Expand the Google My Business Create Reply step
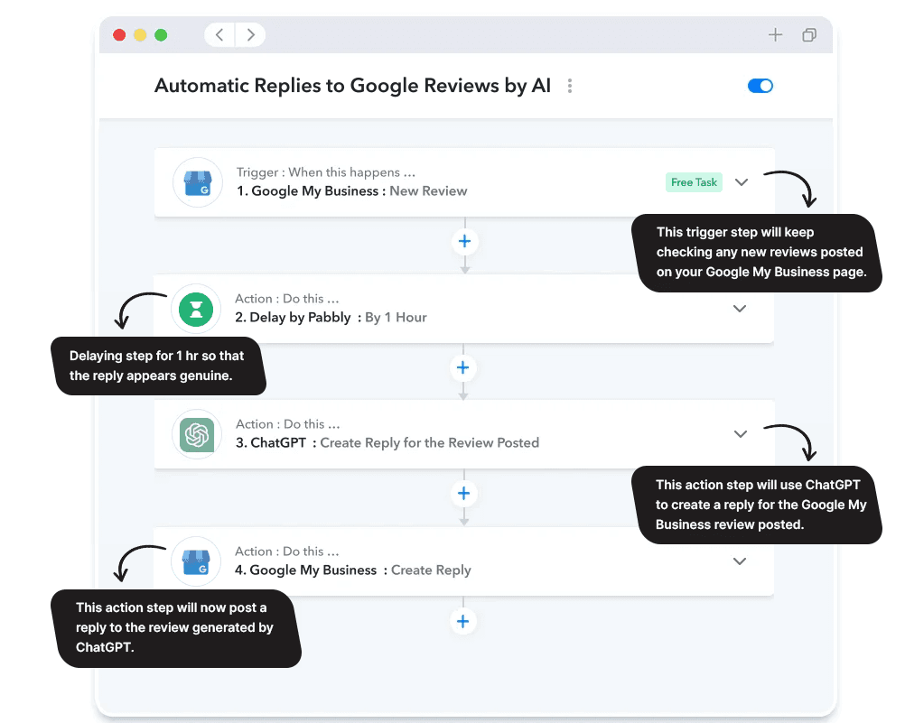The image size is (905, 723). (740, 561)
